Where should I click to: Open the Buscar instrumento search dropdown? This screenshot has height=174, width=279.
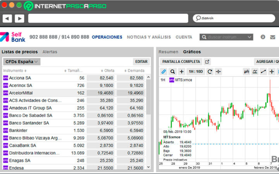pyautogui.click(x=226, y=37)
